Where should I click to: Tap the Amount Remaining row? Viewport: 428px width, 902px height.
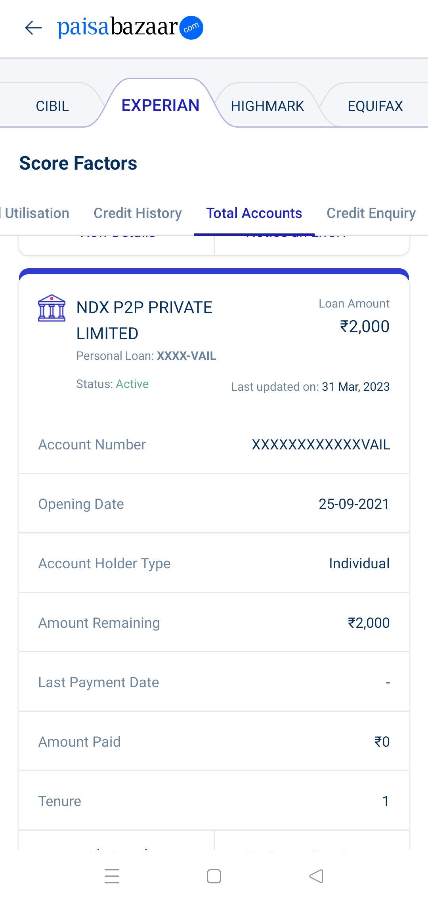(x=214, y=623)
